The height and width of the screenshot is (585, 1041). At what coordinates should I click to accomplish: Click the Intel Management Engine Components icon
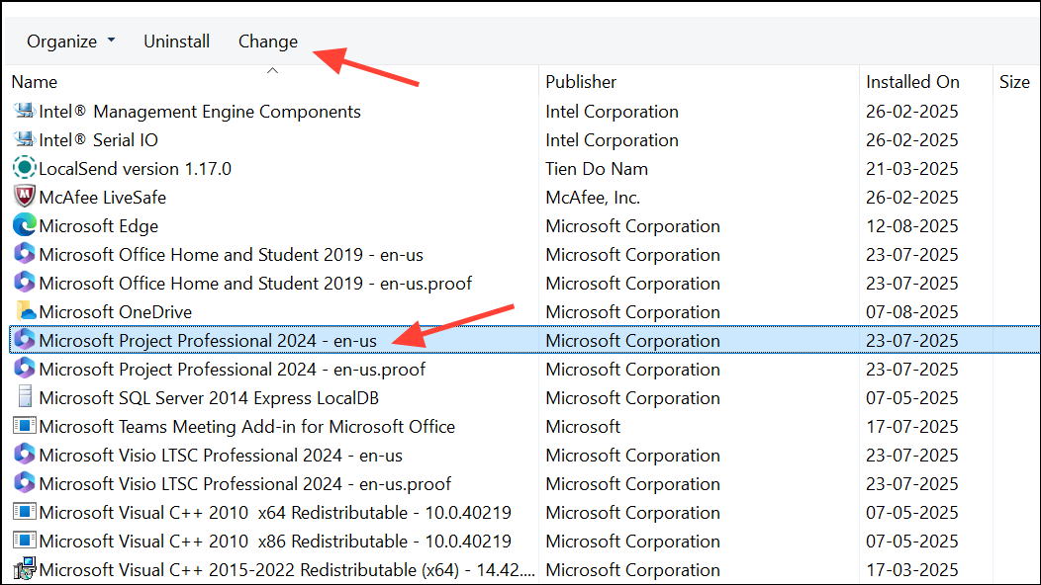click(24, 111)
